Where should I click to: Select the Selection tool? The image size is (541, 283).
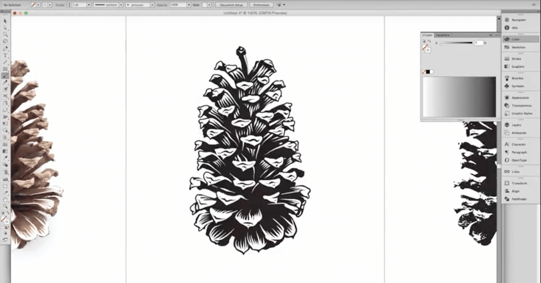5,20
